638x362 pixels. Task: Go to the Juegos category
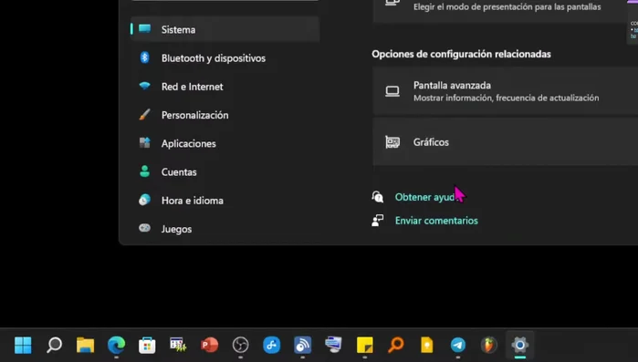(225, 229)
